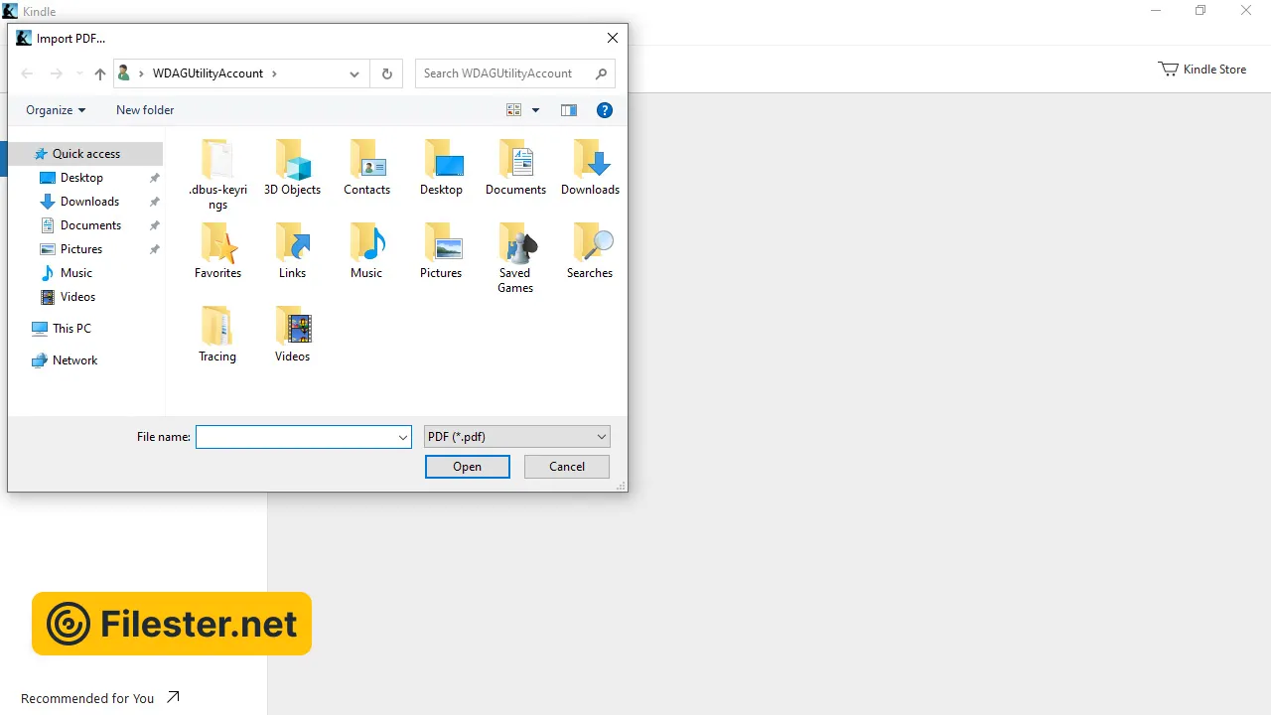Click the File name text field

pyautogui.click(x=296, y=437)
